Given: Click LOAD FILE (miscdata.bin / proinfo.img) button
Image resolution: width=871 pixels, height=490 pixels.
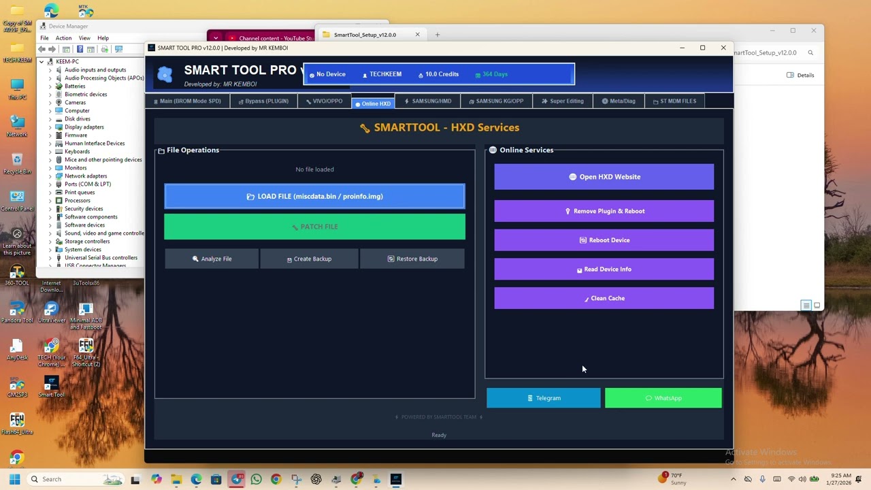Looking at the screenshot, I should click(314, 197).
